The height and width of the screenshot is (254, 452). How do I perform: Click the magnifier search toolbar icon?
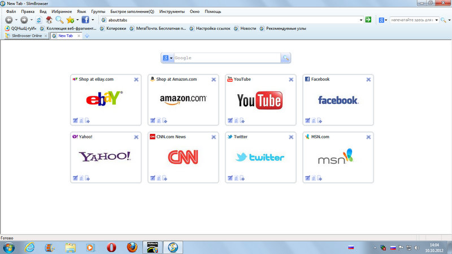pyautogui.click(x=59, y=20)
